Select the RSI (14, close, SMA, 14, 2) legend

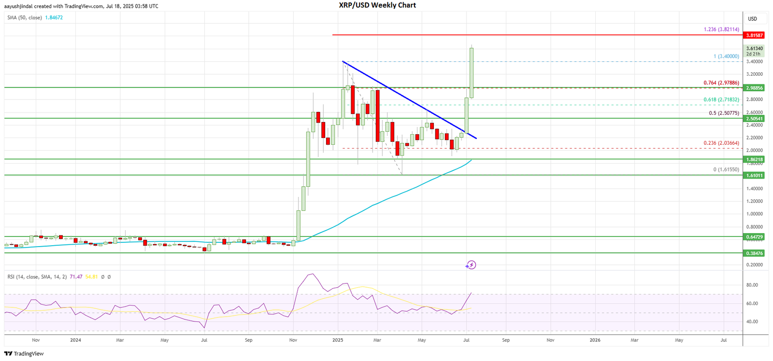[x=37, y=277]
